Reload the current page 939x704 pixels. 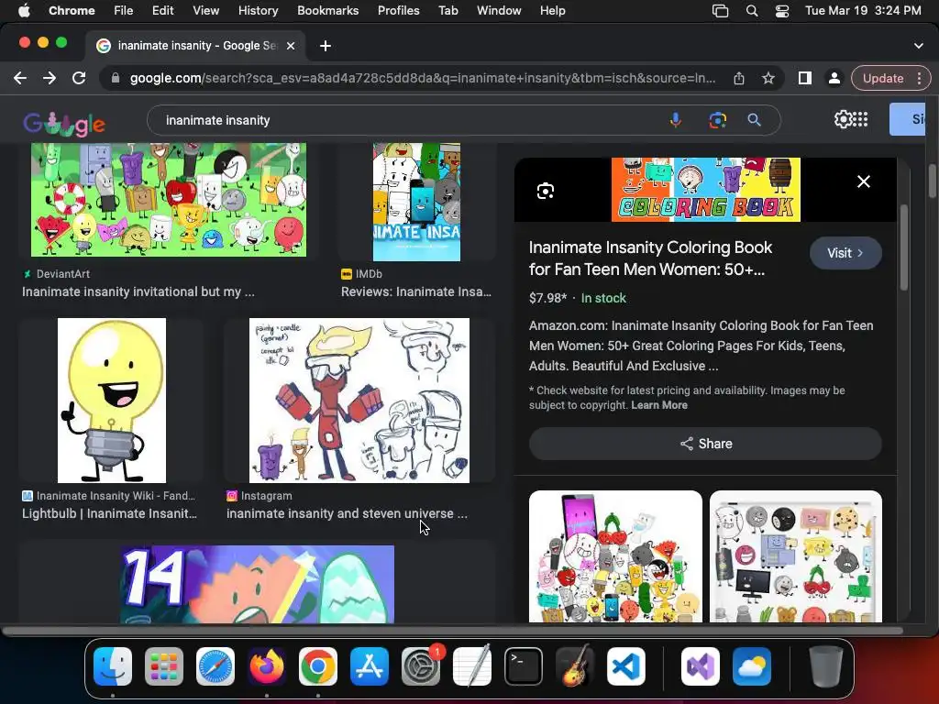(79, 78)
